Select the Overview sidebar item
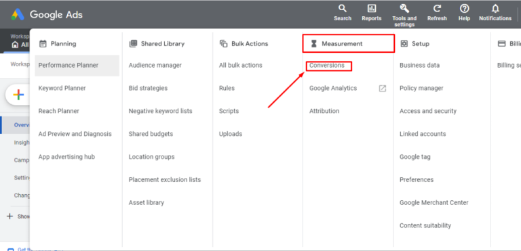 16,125
